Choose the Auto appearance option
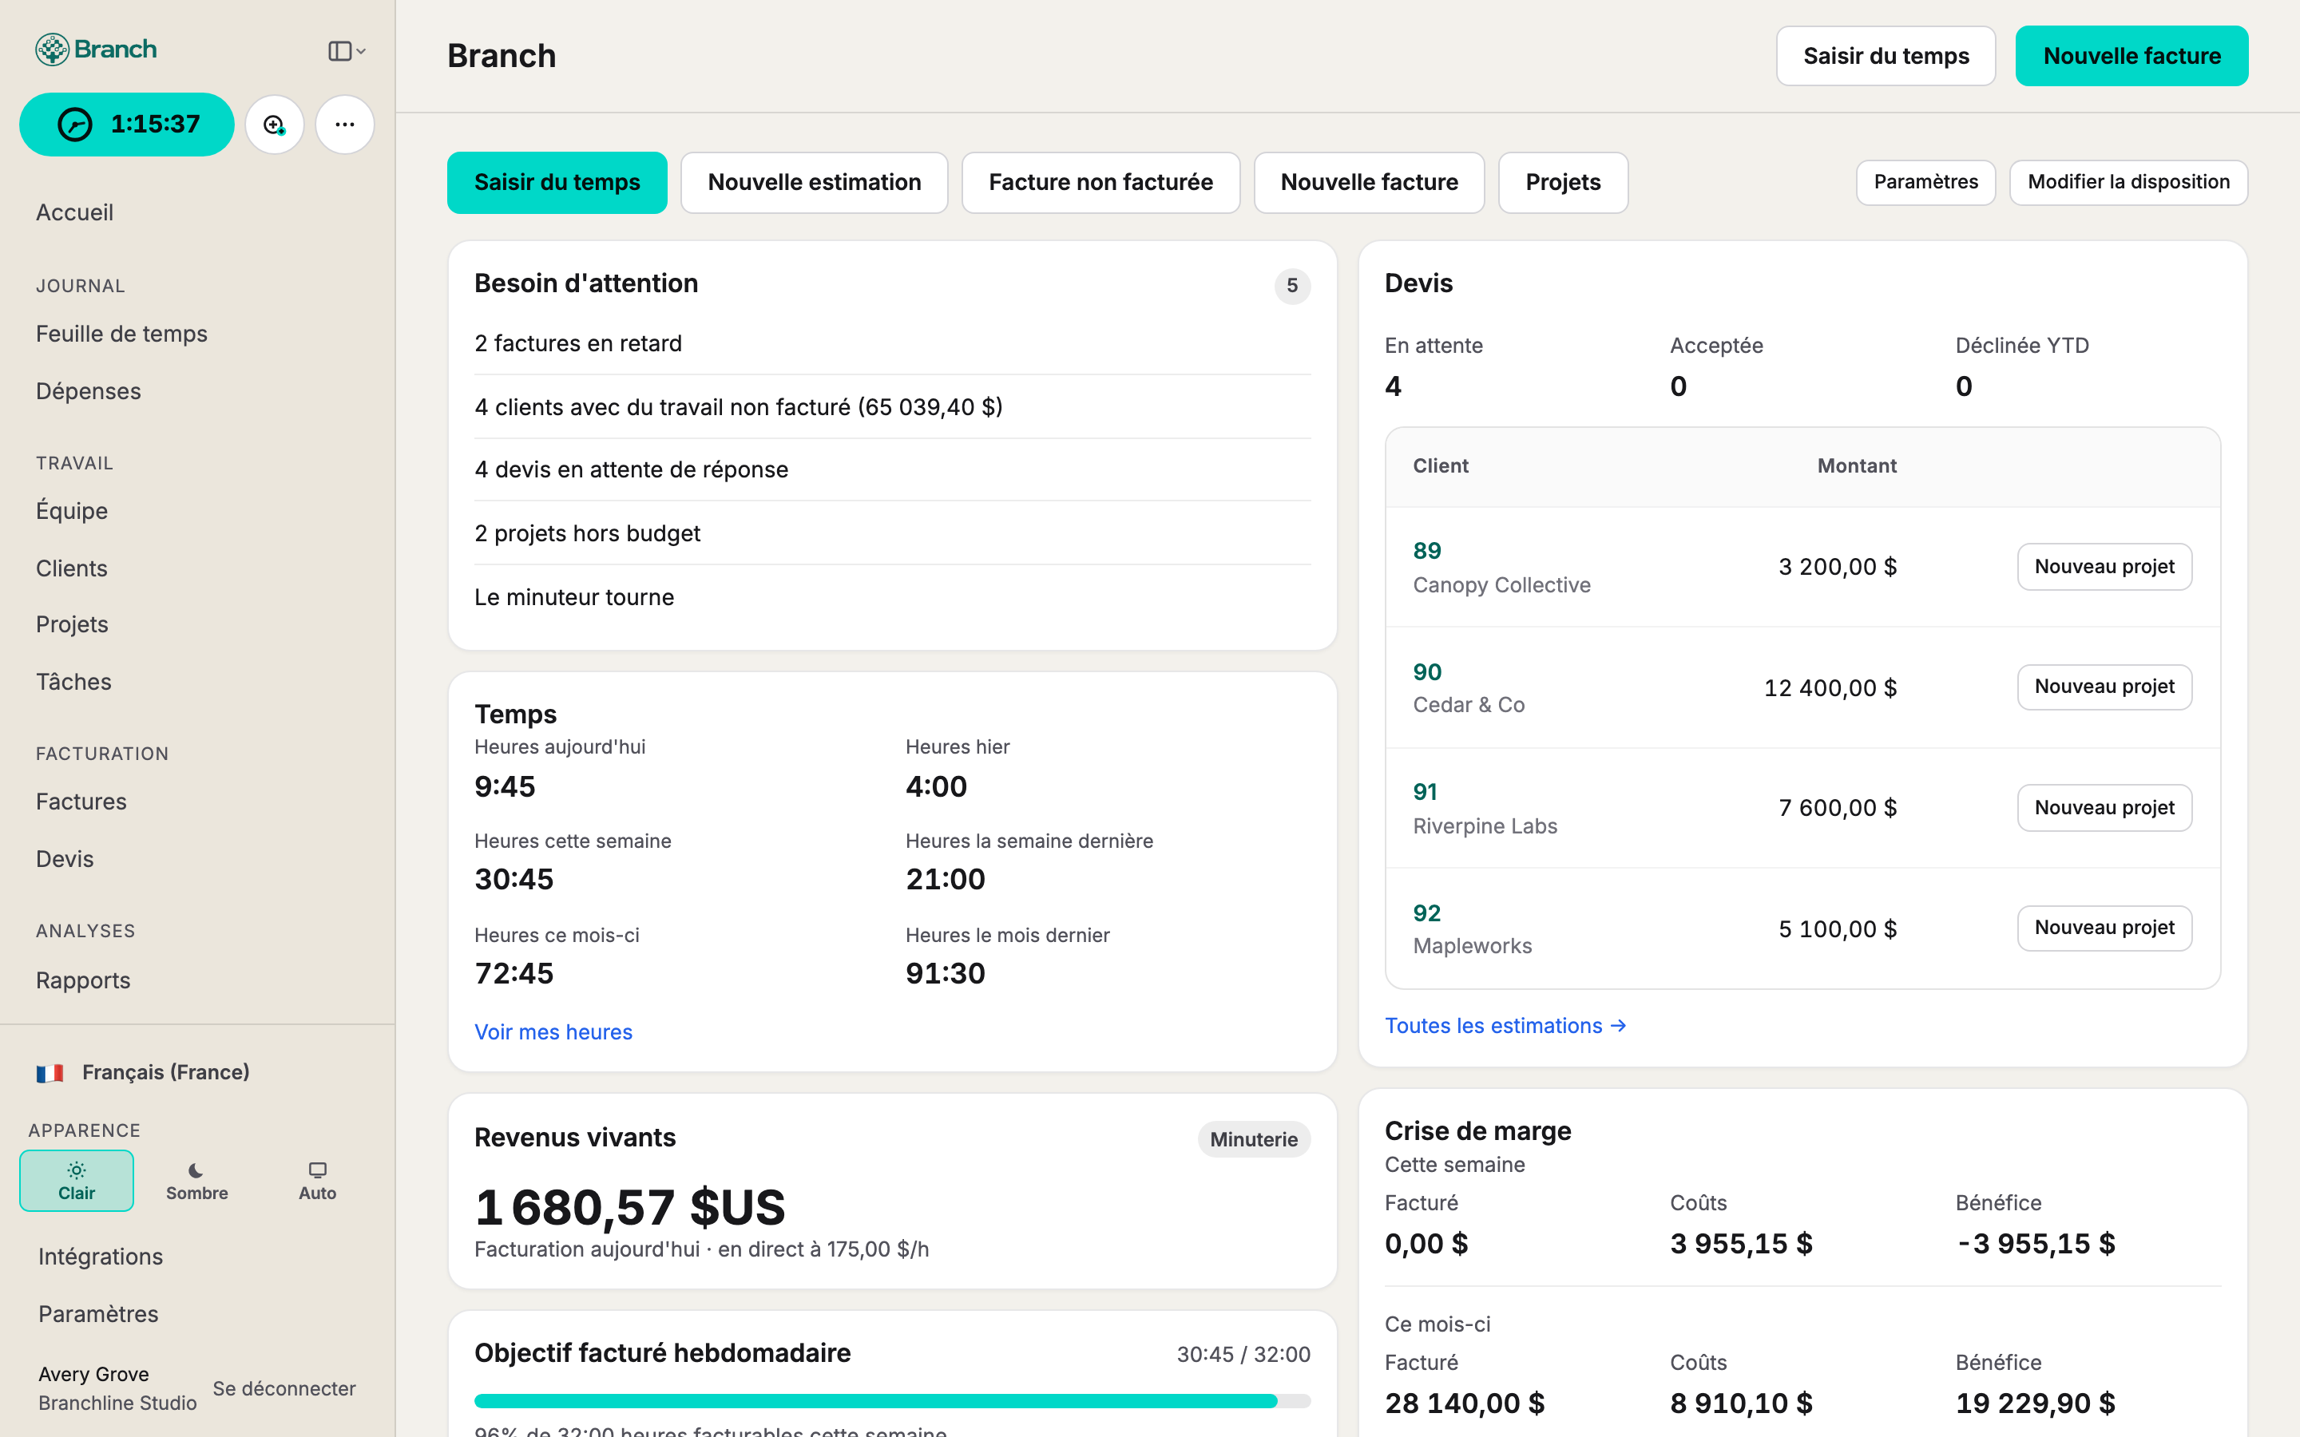This screenshot has height=1437, width=2300. click(317, 1181)
